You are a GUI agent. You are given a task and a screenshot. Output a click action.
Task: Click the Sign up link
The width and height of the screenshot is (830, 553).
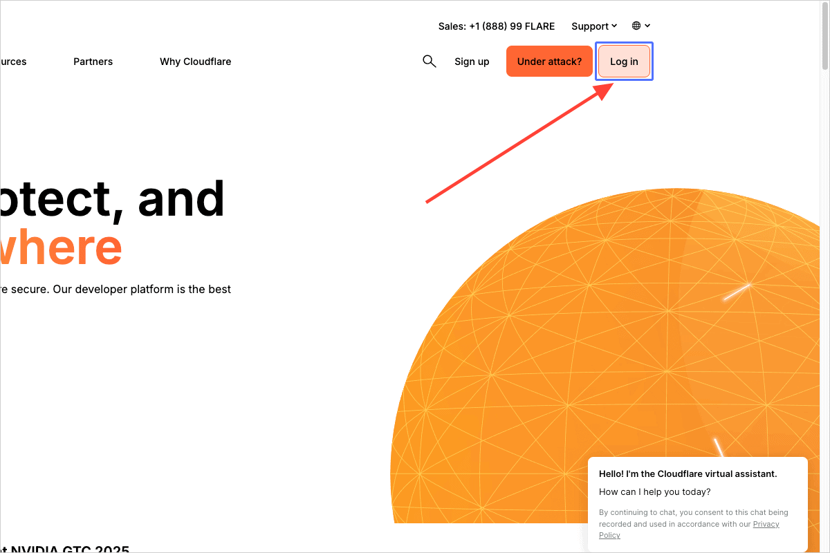click(x=472, y=62)
